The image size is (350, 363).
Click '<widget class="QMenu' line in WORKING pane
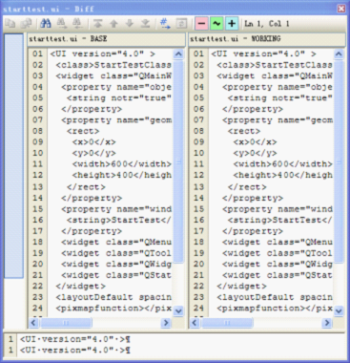coord(278,242)
